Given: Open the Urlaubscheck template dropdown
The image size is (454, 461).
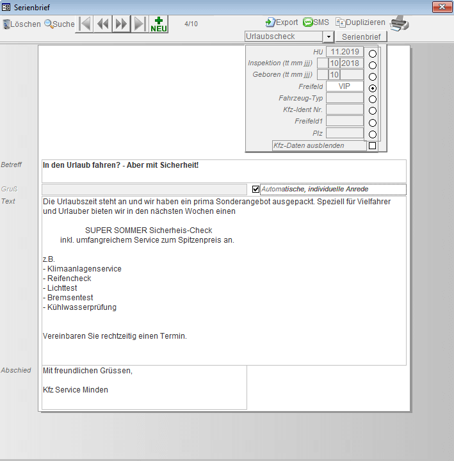Looking at the screenshot, I should click(x=328, y=37).
